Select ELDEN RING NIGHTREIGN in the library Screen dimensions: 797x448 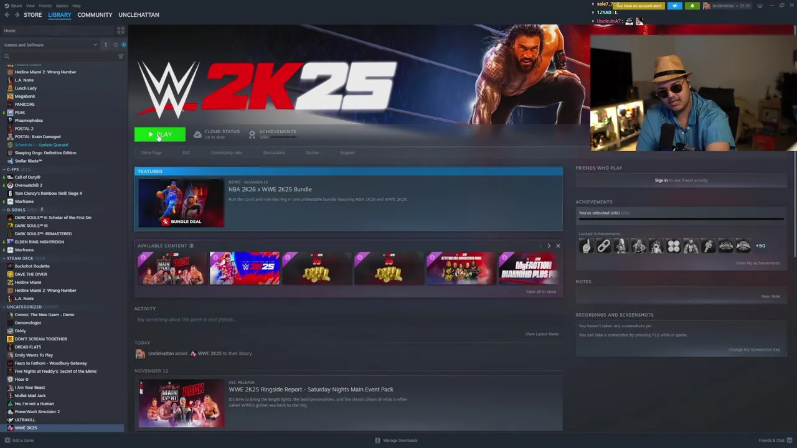click(39, 242)
